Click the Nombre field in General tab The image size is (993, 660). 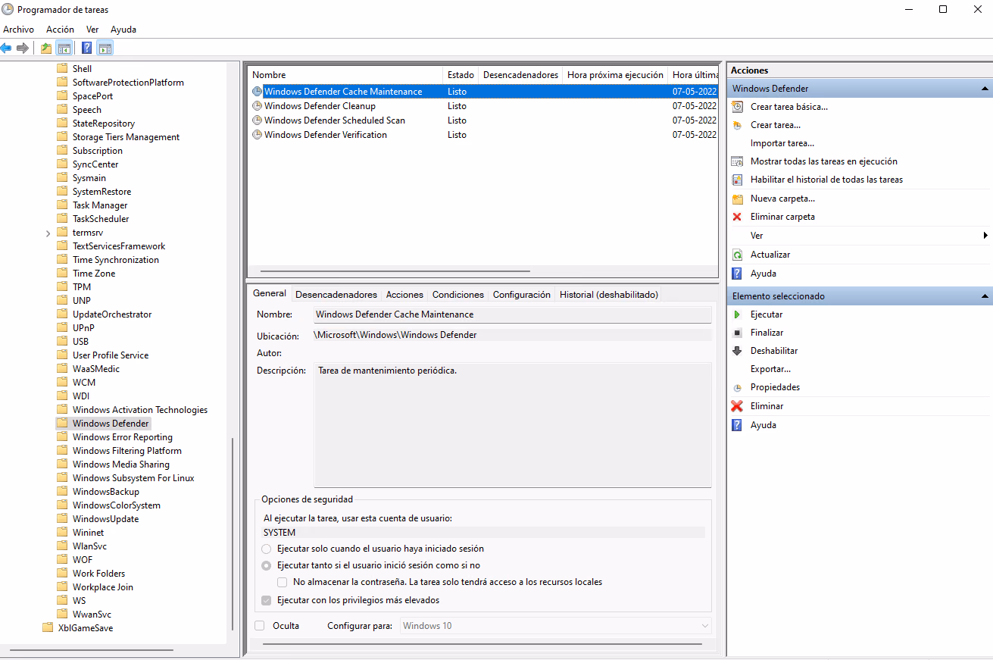[x=513, y=314]
